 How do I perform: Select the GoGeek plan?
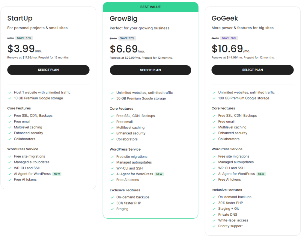coord(252,70)
